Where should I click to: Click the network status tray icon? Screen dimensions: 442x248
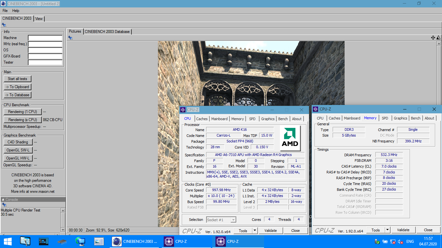pyautogui.click(x=393, y=242)
